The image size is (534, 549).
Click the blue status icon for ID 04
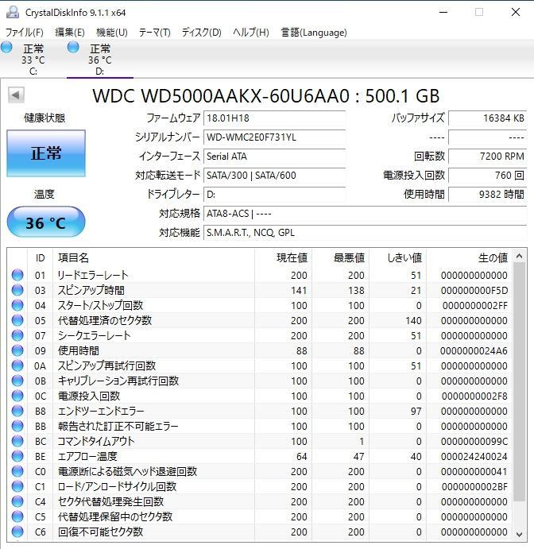pyautogui.click(x=17, y=305)
